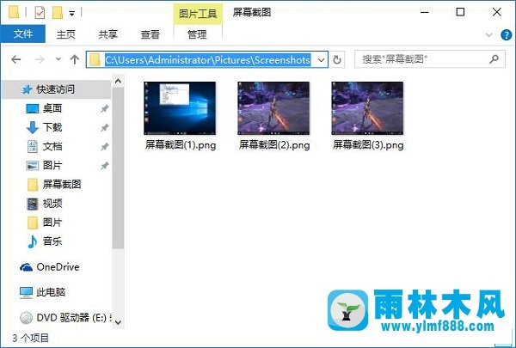Image resolution: width=516 pixels, height=348 pixels.
Task: Click the 此电脑 monitor icon
Action: tap(26, 292)
